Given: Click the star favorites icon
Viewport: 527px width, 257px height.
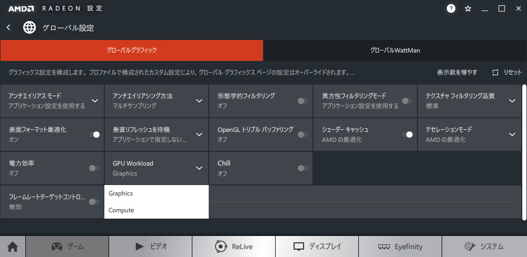Looking at the screenshot, I should pos(467,9).
